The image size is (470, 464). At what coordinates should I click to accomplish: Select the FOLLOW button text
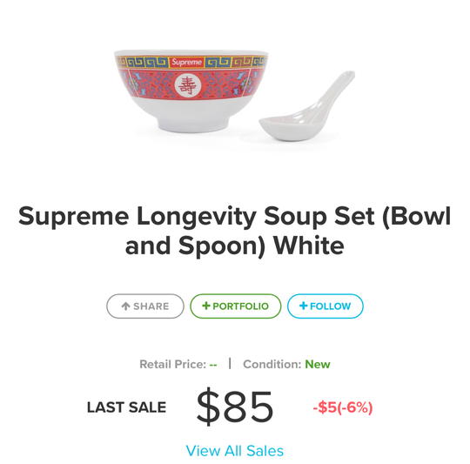coord(331,306)
